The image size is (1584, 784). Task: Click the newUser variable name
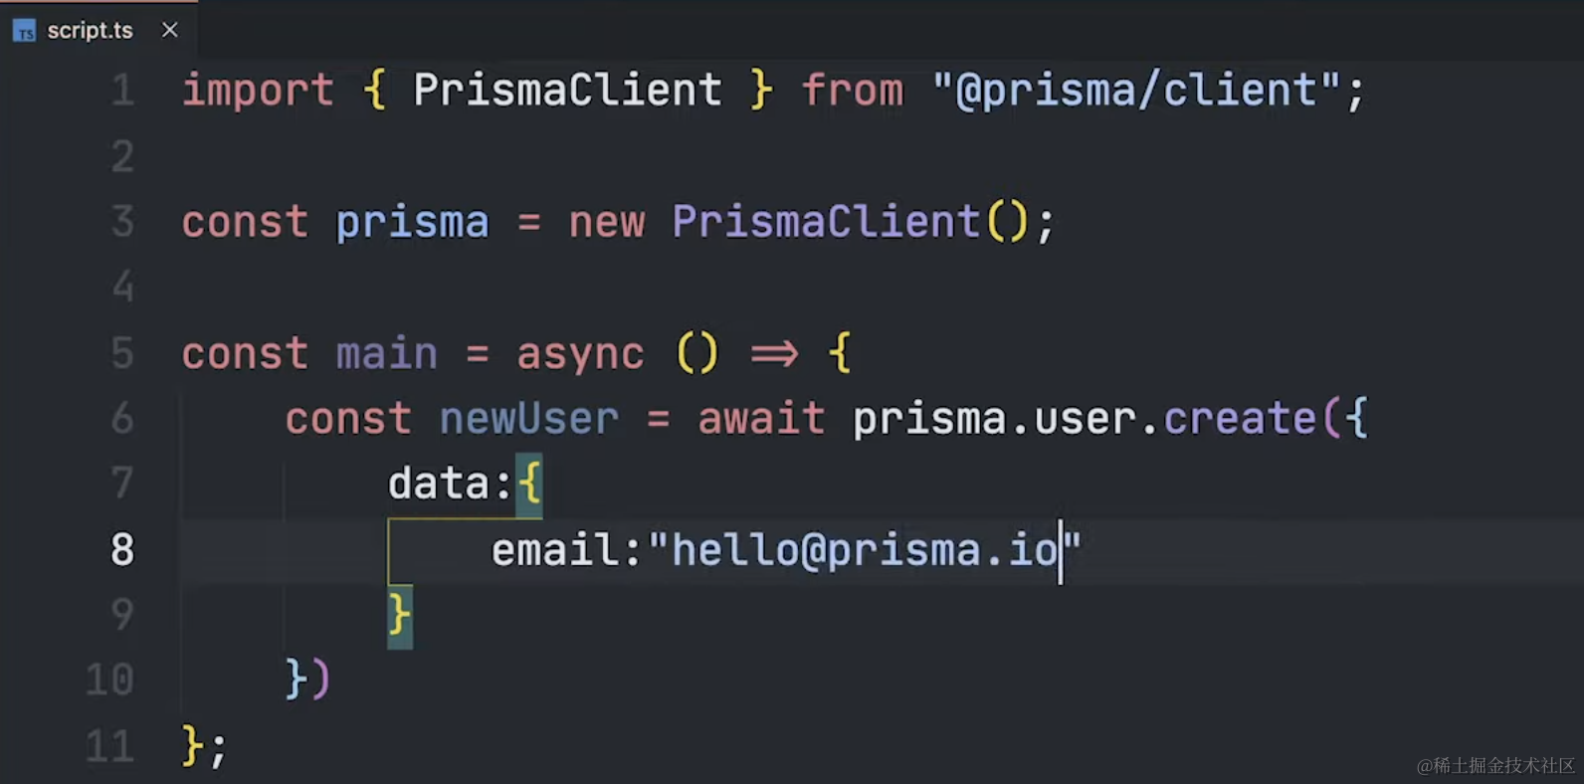coord(528,419)
